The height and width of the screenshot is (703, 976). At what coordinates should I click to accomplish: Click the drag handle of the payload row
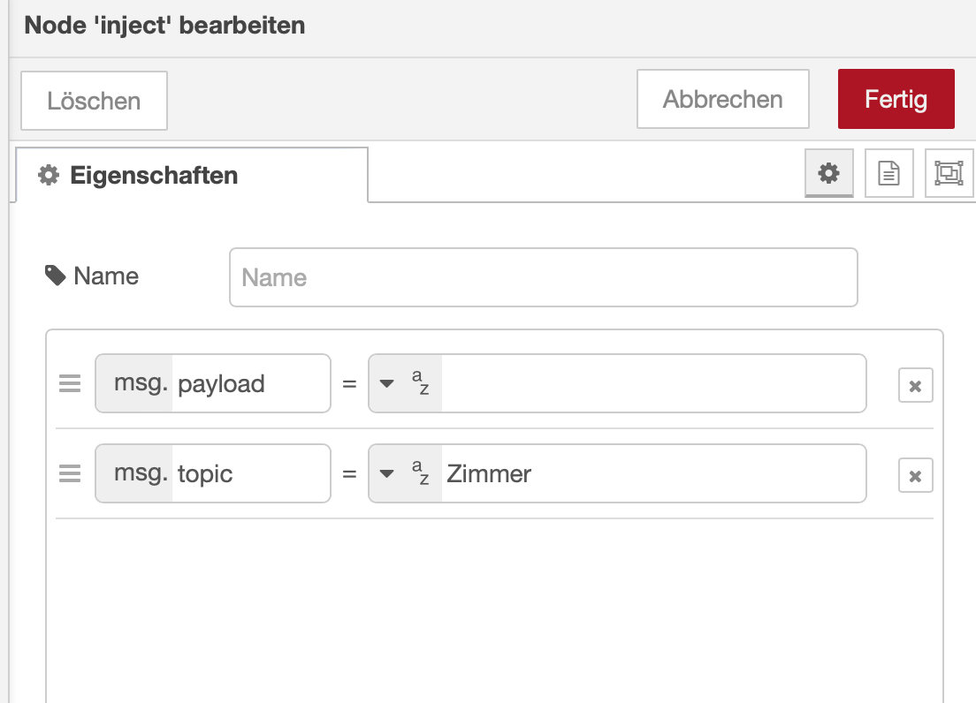click(x=70, y=384)
